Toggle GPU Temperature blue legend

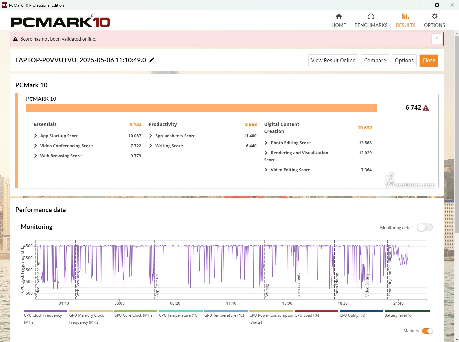[226, 314]
